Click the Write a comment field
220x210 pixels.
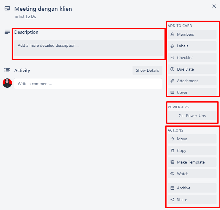(x=88, y=84)
